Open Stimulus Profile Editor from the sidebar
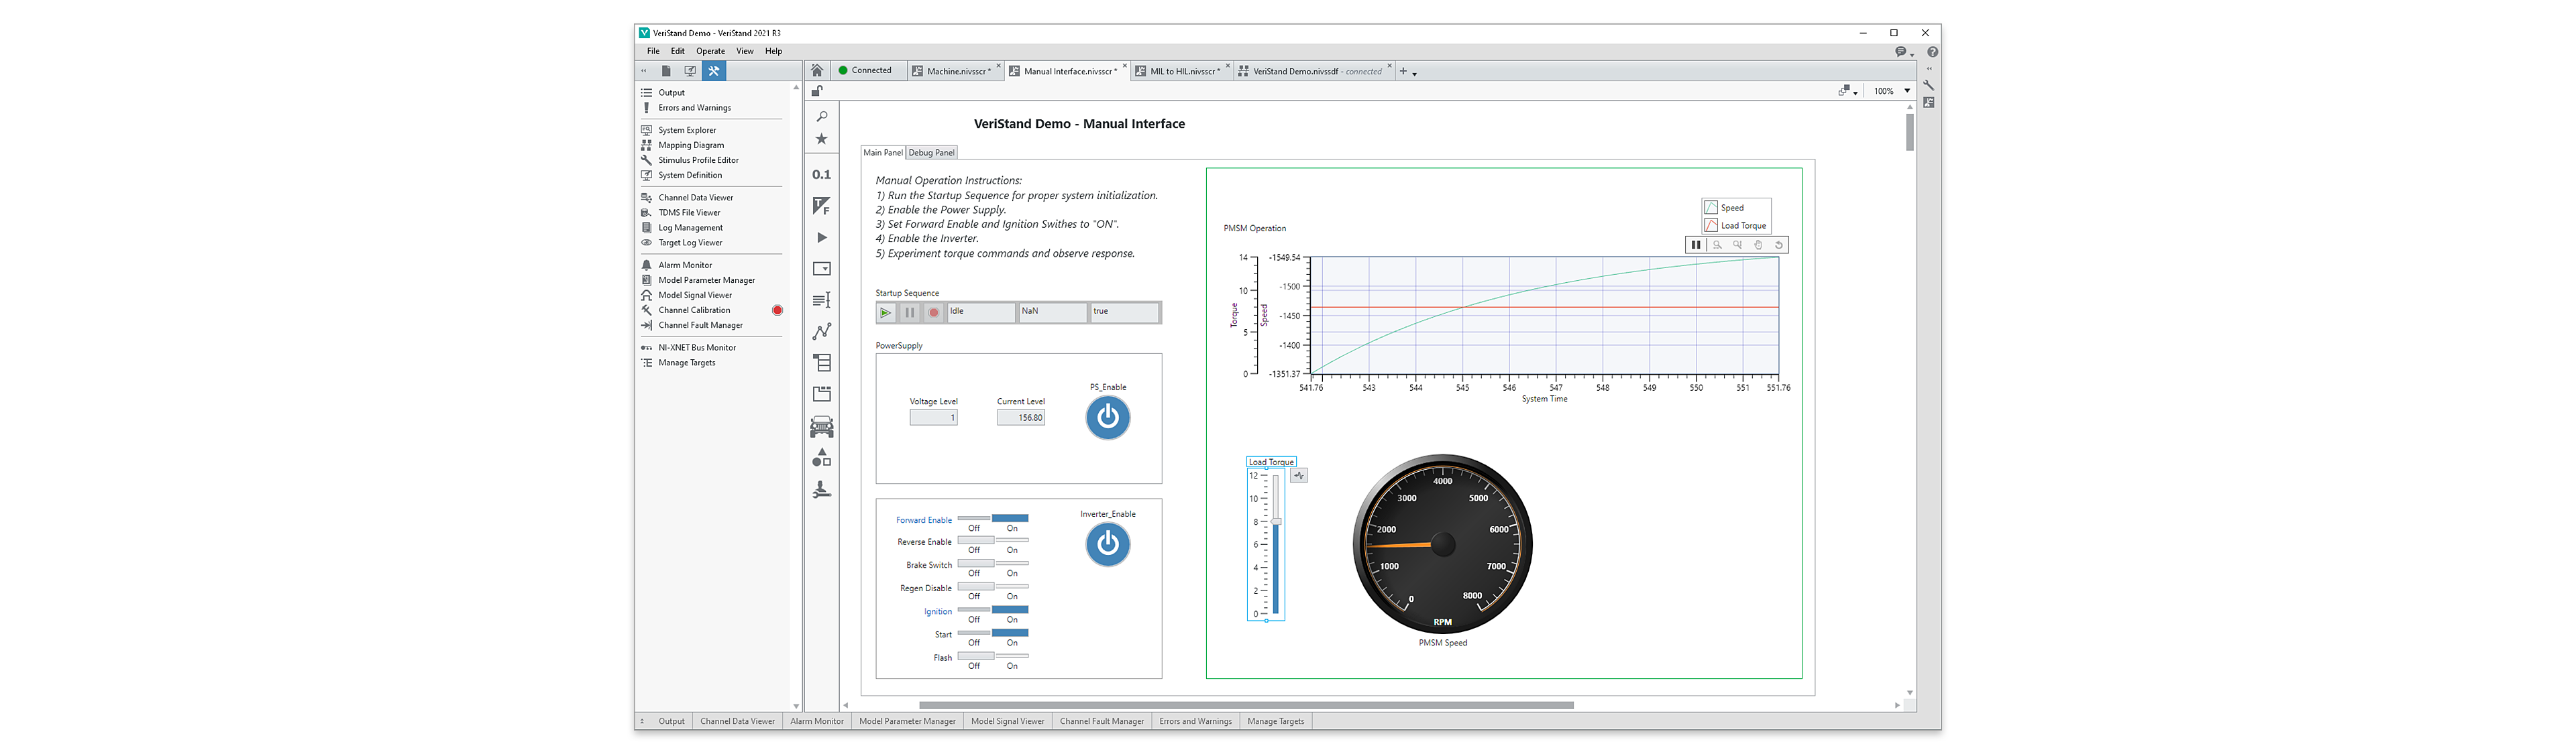This screenshot has height=754, width=2576. [x=698, y=160]
